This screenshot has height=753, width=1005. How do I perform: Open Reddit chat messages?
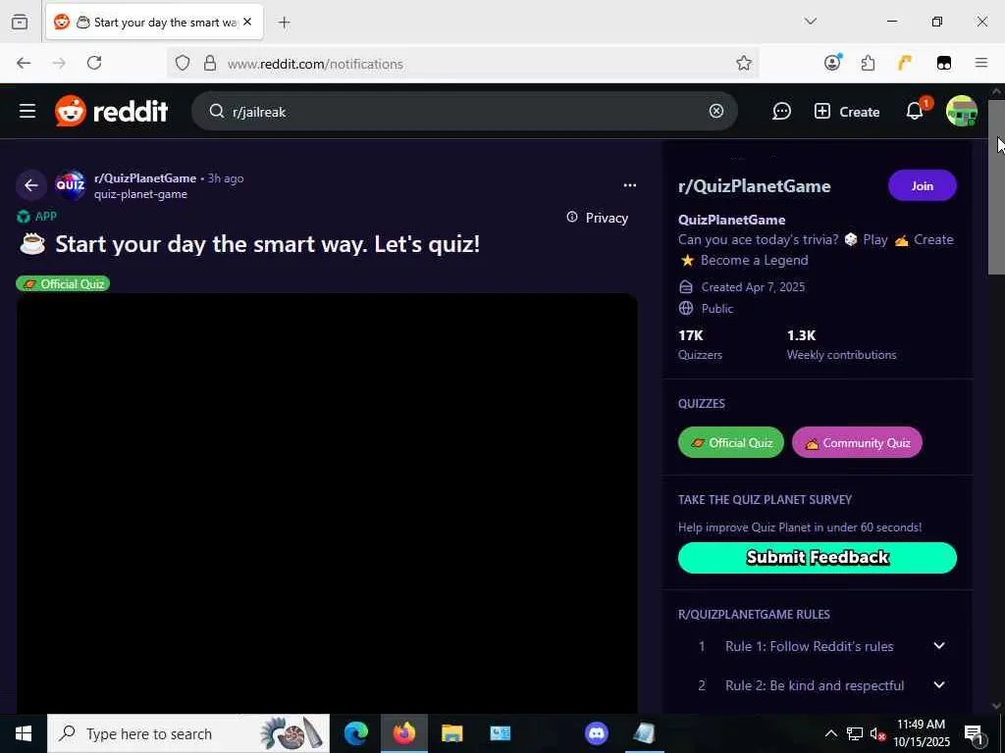tap(781, 112)
